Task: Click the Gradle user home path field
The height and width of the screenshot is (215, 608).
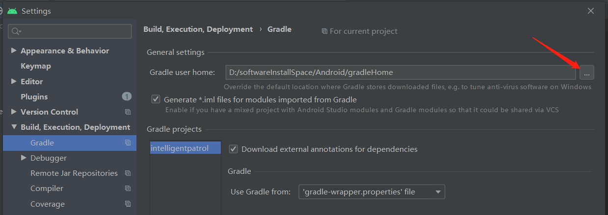Action: (x=400, y=72)
